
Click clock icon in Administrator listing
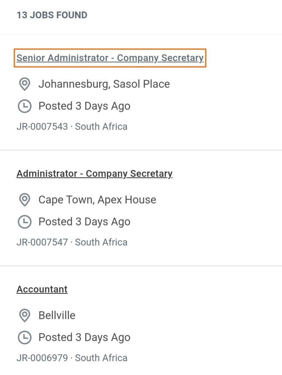coord(24,222)
